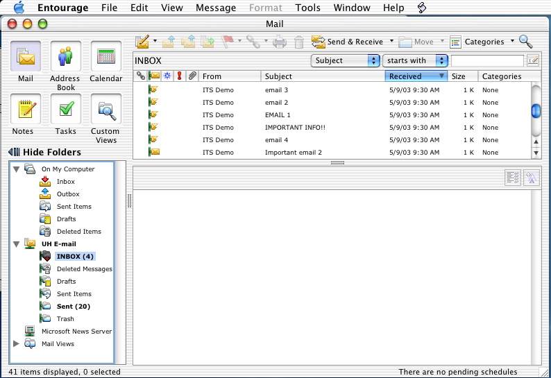Viewport: 551px width, 378px height.
Task: Open the Subject filter field dropdown
Action: click(346, 60)
